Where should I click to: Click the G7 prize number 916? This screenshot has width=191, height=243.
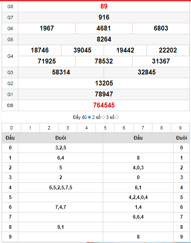click(104, 18)
